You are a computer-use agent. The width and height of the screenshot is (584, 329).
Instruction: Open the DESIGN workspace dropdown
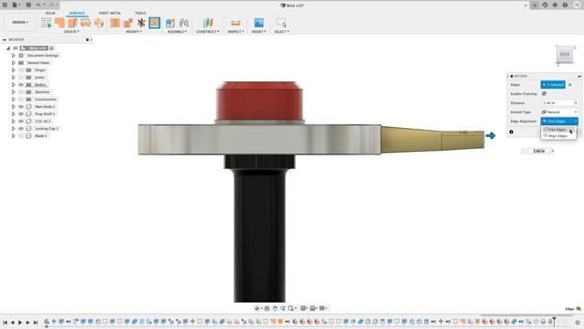[x=20, y=22]
